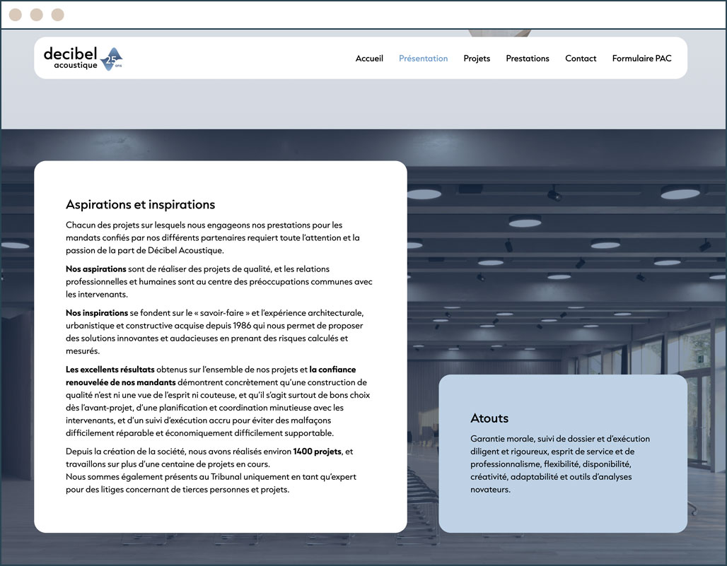Click the bold text 'Nos aspirations'

click(x=96, y=269)
